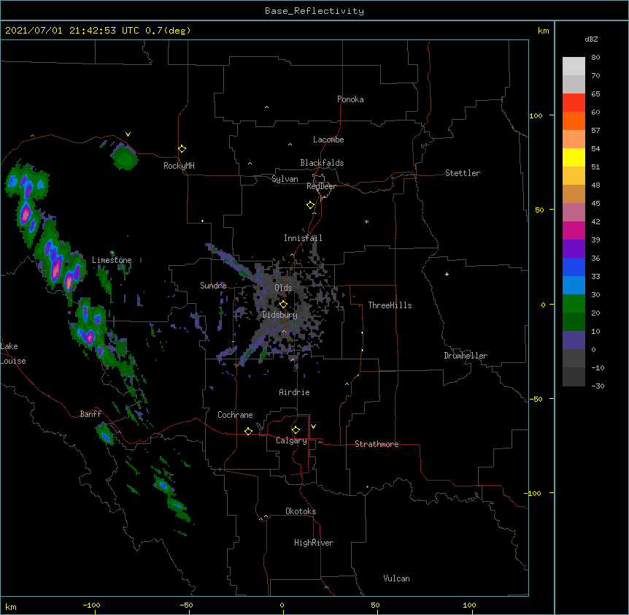Select the orange 60-57 dBZ legend swatch
Screen dimensions: 629x615
(574, 121)
